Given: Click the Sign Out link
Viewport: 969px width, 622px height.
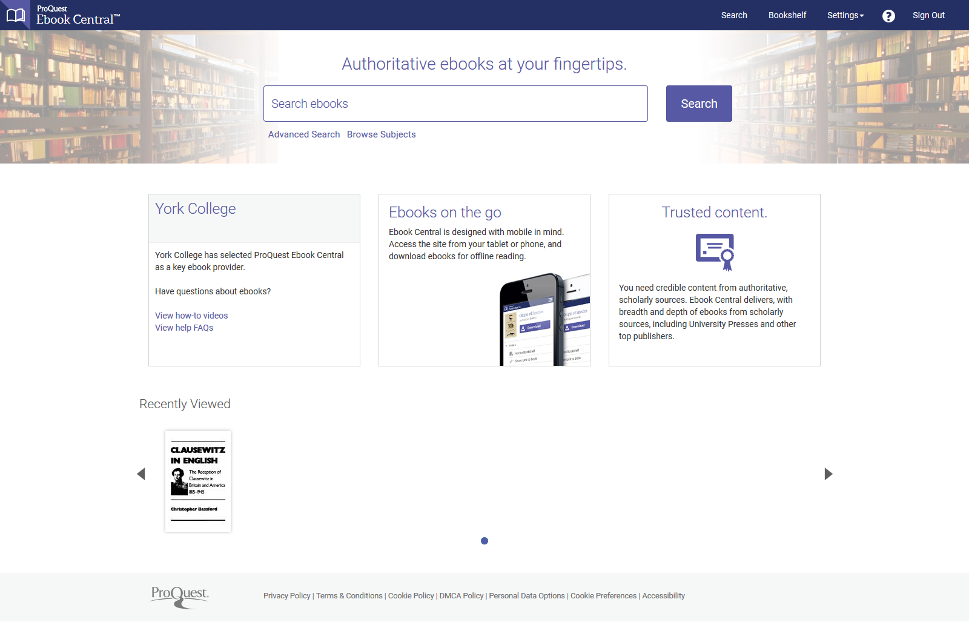Looking at the screenshot, I should [928, 15].
